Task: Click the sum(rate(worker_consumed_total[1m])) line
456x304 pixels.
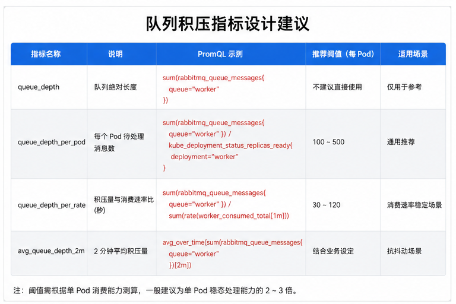Action: [x=229, y=216]
